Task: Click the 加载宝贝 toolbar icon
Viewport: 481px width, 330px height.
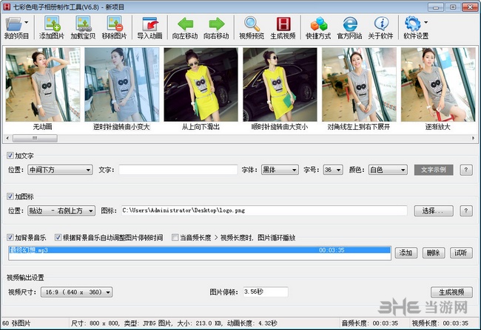Action: click(x=83, y=24)
